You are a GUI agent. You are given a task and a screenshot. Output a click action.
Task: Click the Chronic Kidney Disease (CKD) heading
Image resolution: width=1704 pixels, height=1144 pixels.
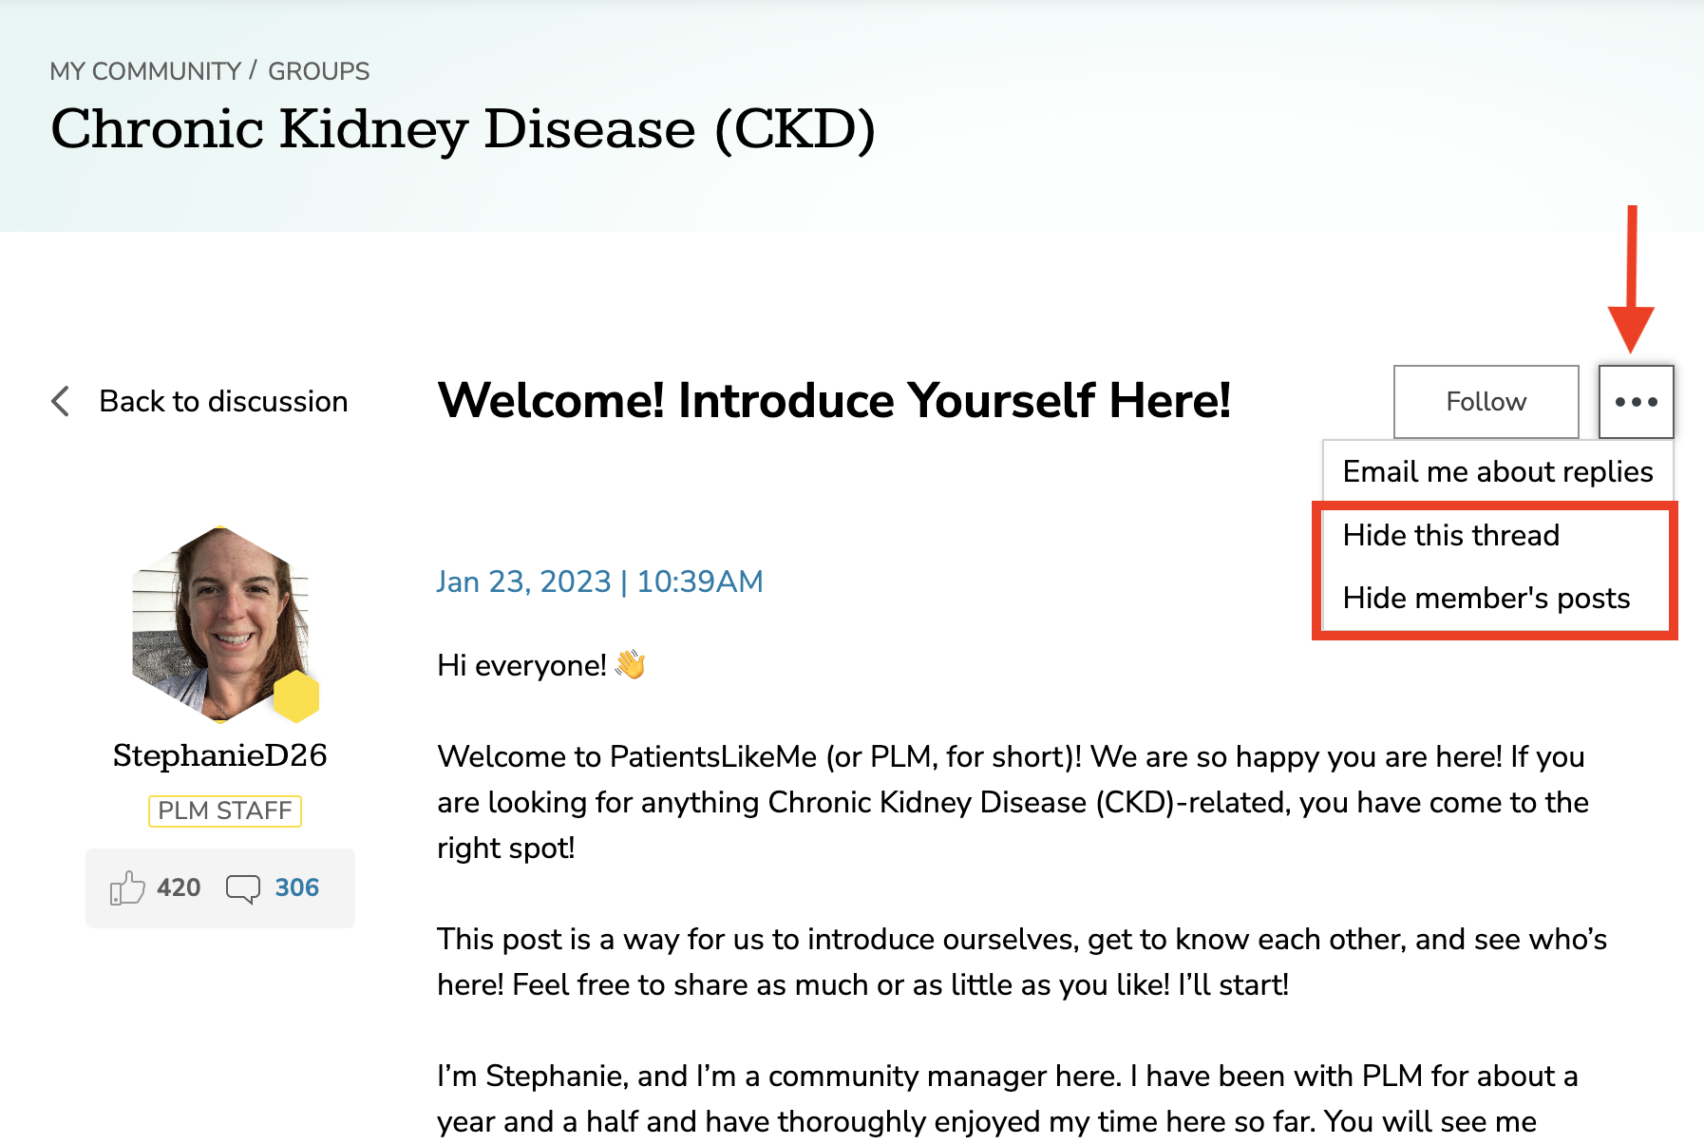click(x=463, y=129)
